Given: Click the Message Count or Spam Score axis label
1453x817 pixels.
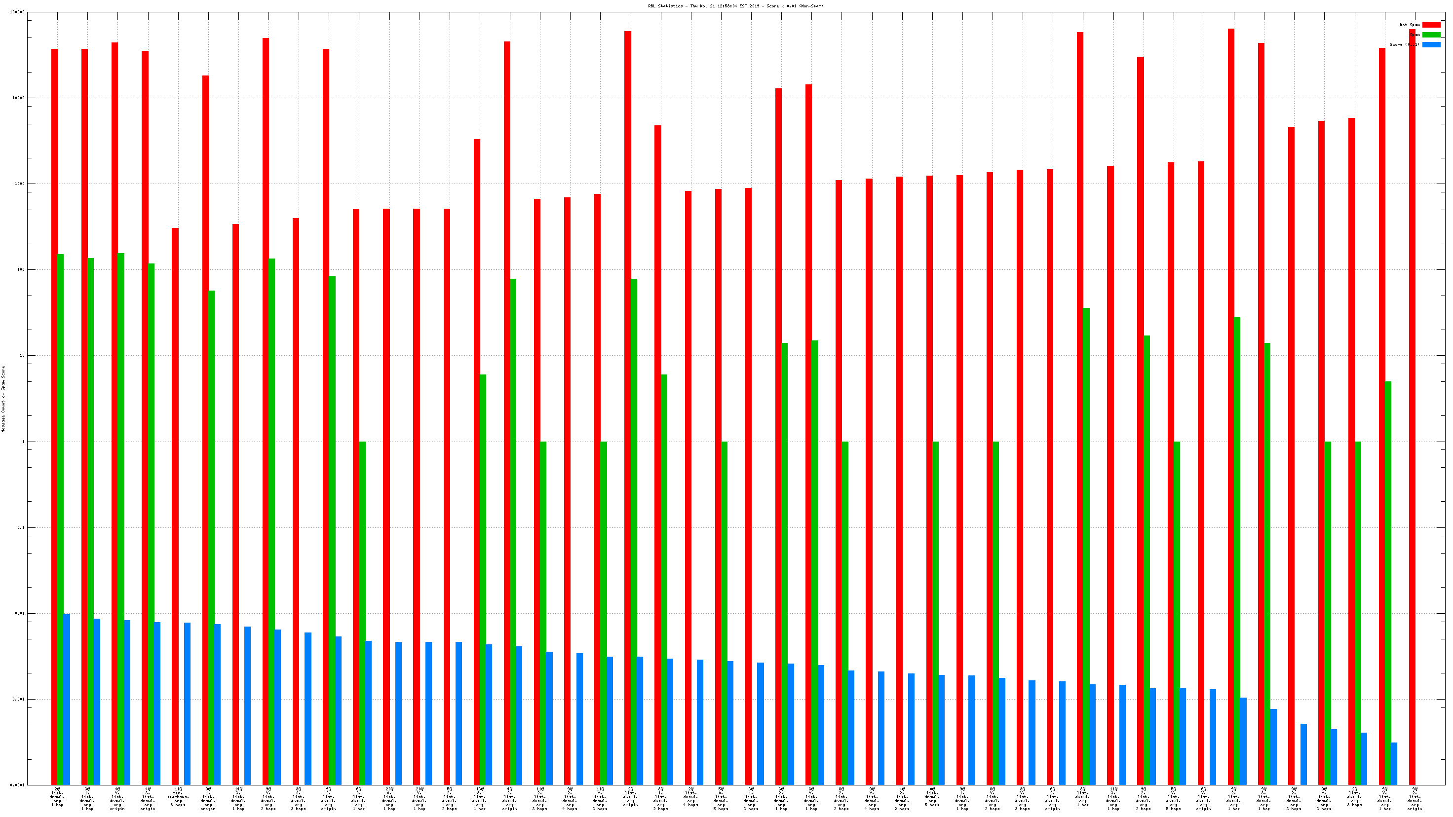Looking at the screenshot, I should tap(3, 399).
